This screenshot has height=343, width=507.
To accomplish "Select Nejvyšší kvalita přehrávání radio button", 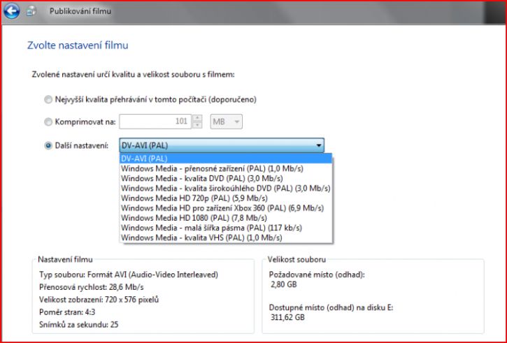I will [48, 99].
